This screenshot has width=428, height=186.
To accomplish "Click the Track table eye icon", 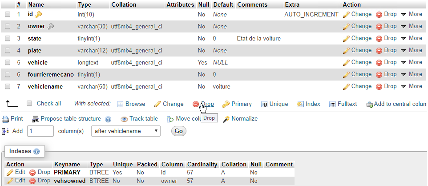I will 124,119.
